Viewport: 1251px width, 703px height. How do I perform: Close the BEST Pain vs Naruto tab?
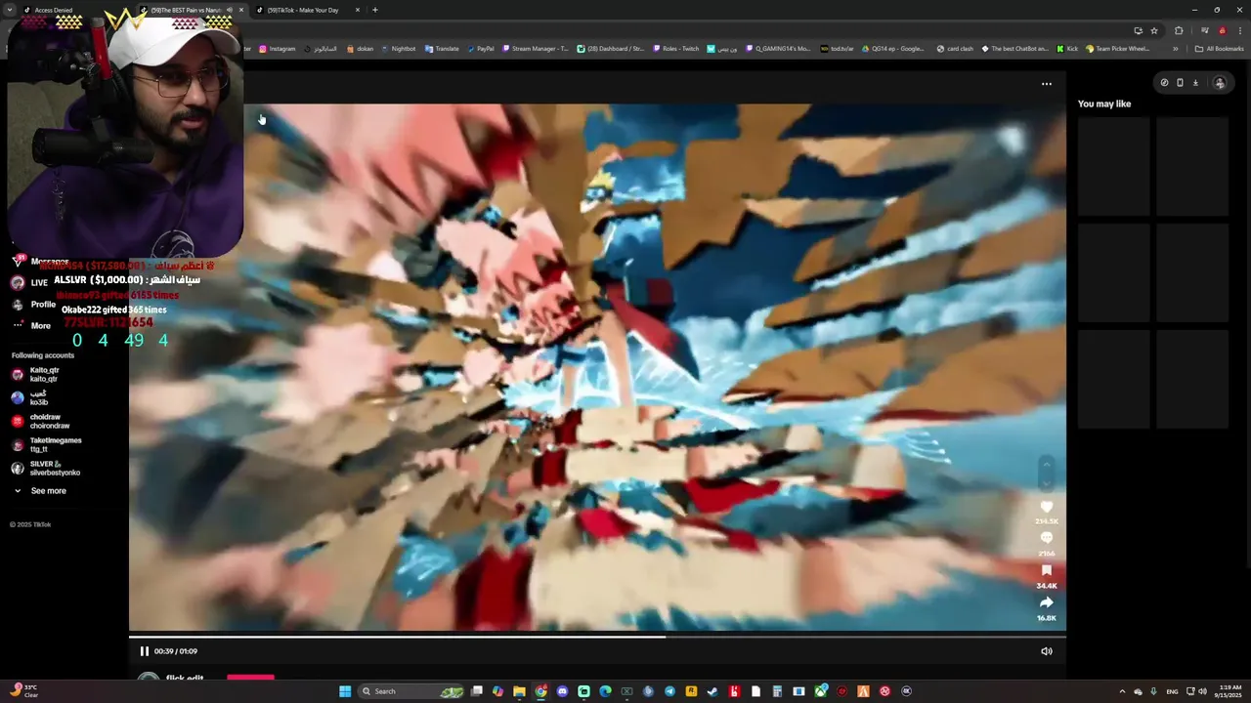click(x=241, y=10)
